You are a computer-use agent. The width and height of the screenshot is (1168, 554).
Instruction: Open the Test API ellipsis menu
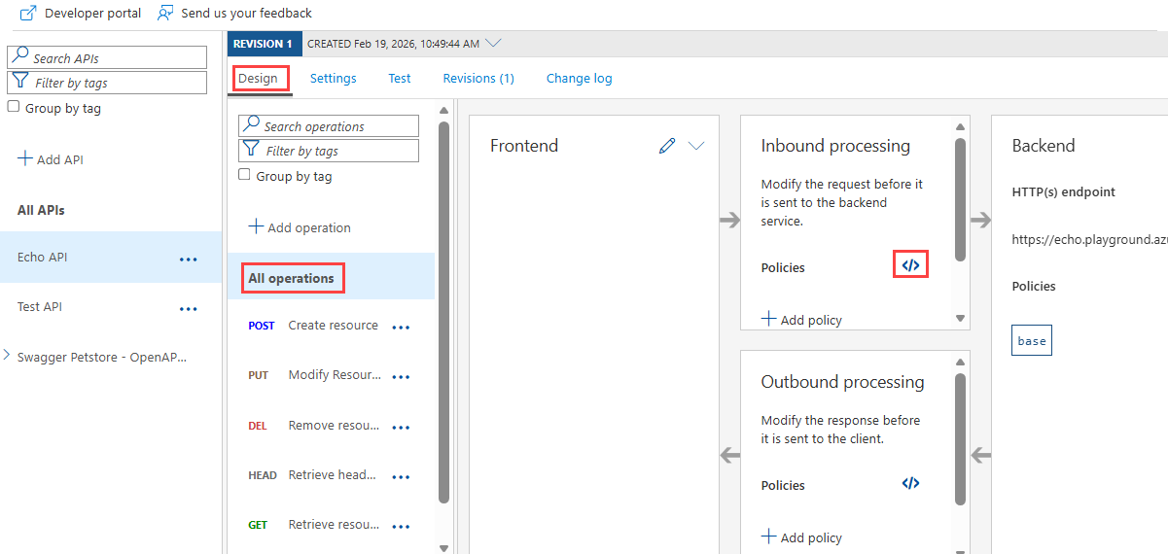(x=188, y=308)
